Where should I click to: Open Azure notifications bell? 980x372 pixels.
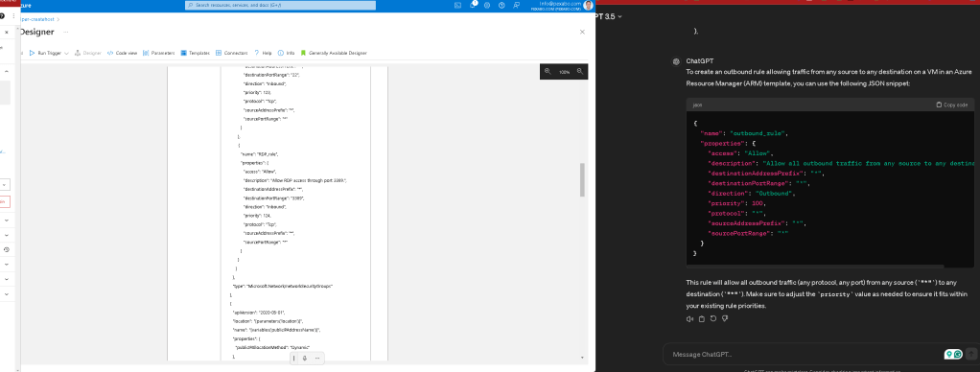[473, 5]
